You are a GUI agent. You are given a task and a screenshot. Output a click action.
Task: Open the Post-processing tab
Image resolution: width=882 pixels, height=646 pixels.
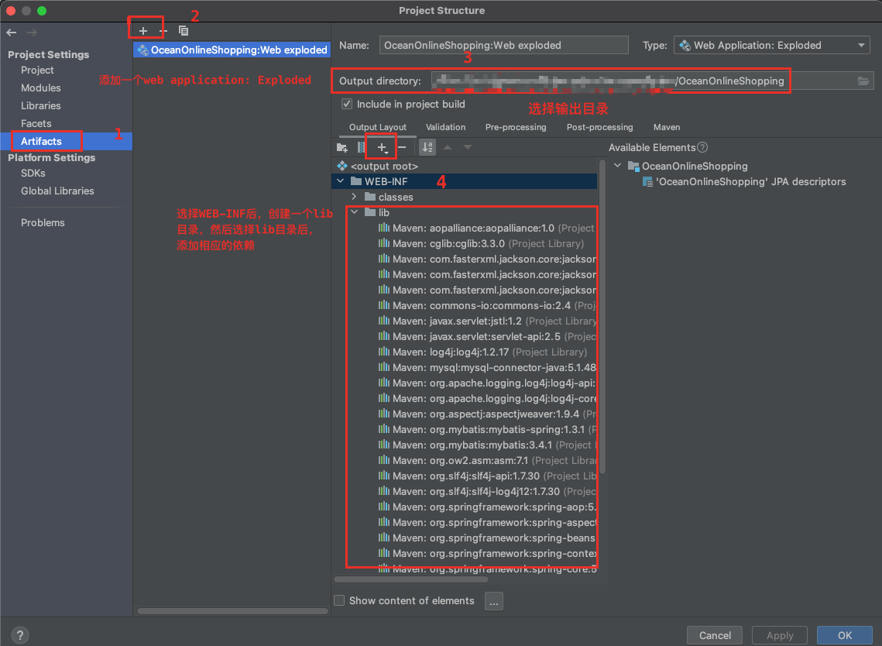(599, 127)
